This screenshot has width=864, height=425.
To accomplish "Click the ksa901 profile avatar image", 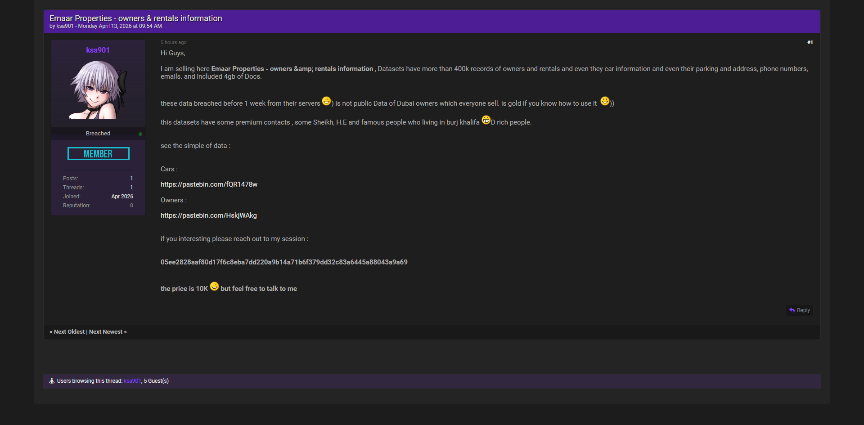I will [98, 90].
